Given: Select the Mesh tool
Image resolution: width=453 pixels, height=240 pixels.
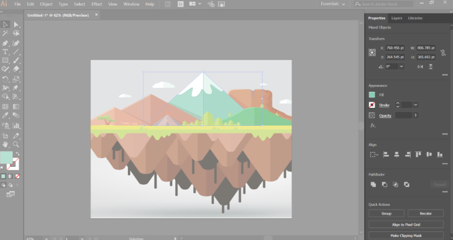Looking at the screenshot, I should click(5, 107).
